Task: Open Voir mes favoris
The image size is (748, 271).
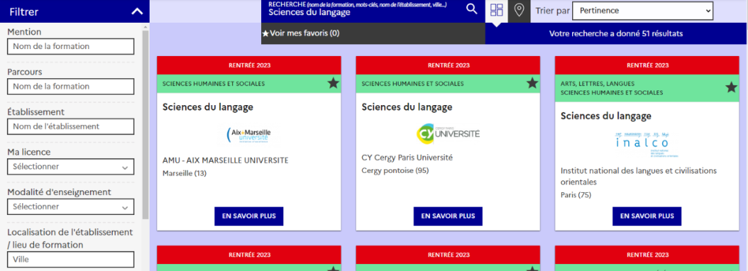Action: [301, 33]
